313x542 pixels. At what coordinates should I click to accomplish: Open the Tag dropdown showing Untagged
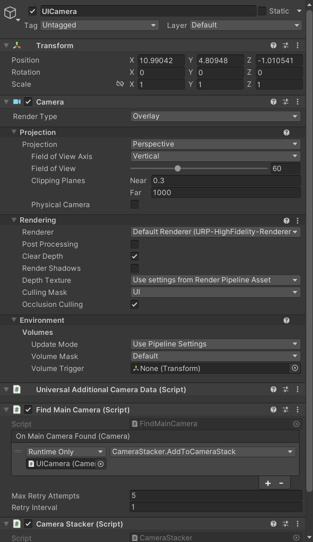(x=100, y=25)
